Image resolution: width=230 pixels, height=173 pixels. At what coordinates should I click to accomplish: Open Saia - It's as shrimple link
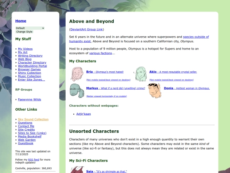(x=106, y=171)
